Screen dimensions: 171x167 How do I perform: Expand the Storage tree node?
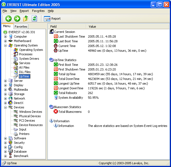[x=5, y=94]
